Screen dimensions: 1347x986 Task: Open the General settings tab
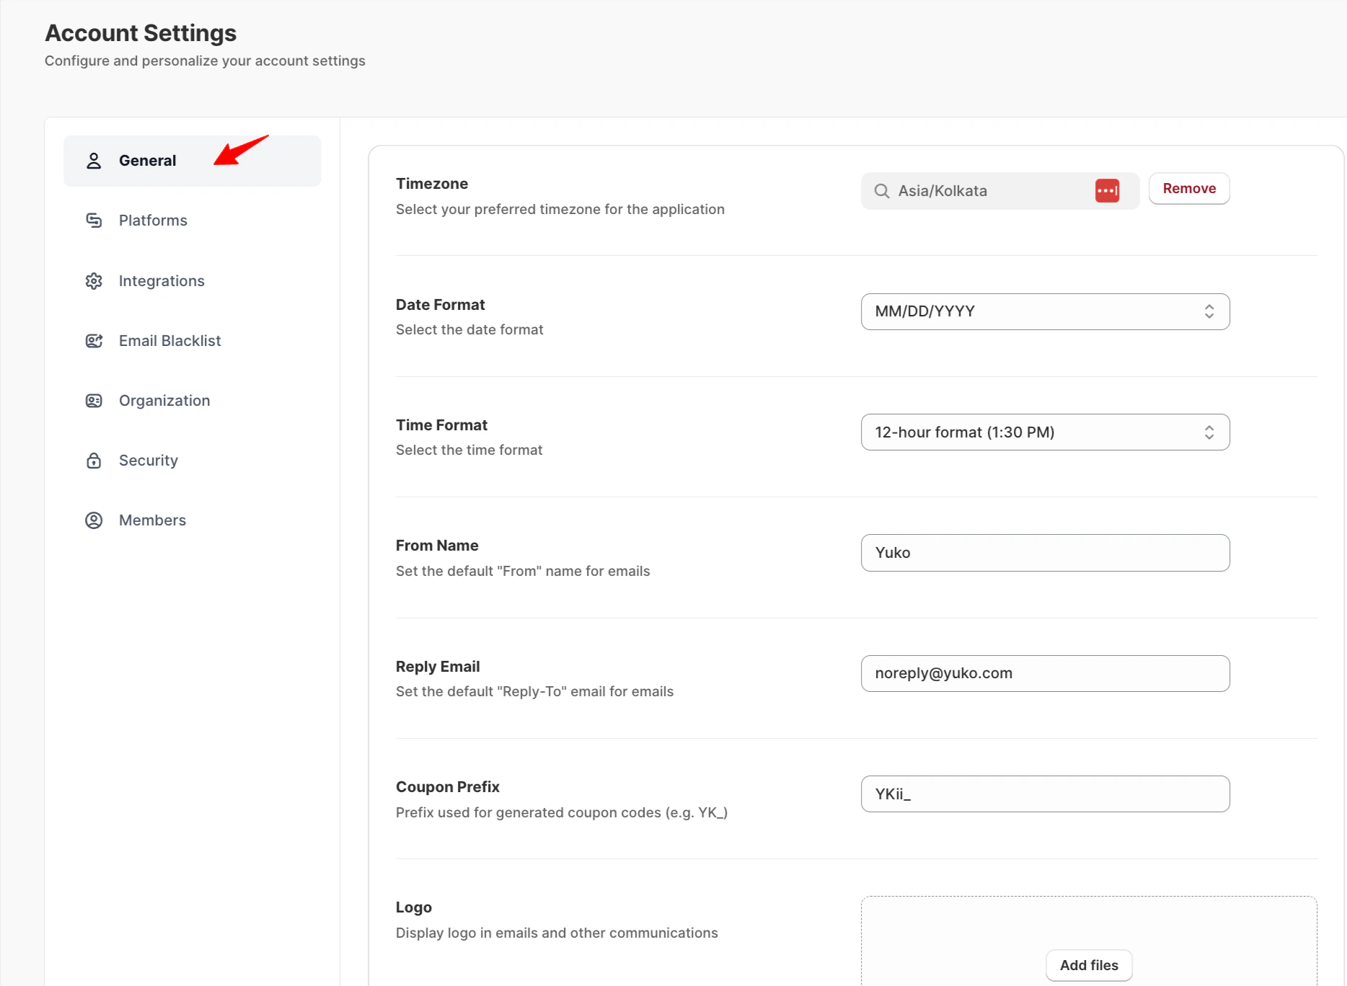point(192,161)
